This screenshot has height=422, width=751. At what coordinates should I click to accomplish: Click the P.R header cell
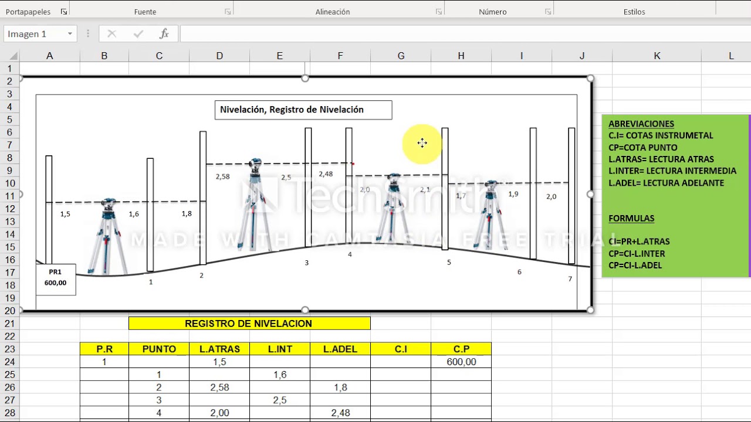tap(104, 349)
